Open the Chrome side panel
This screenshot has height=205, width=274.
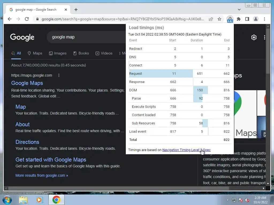pyautogui.click(x=247, y=19)
